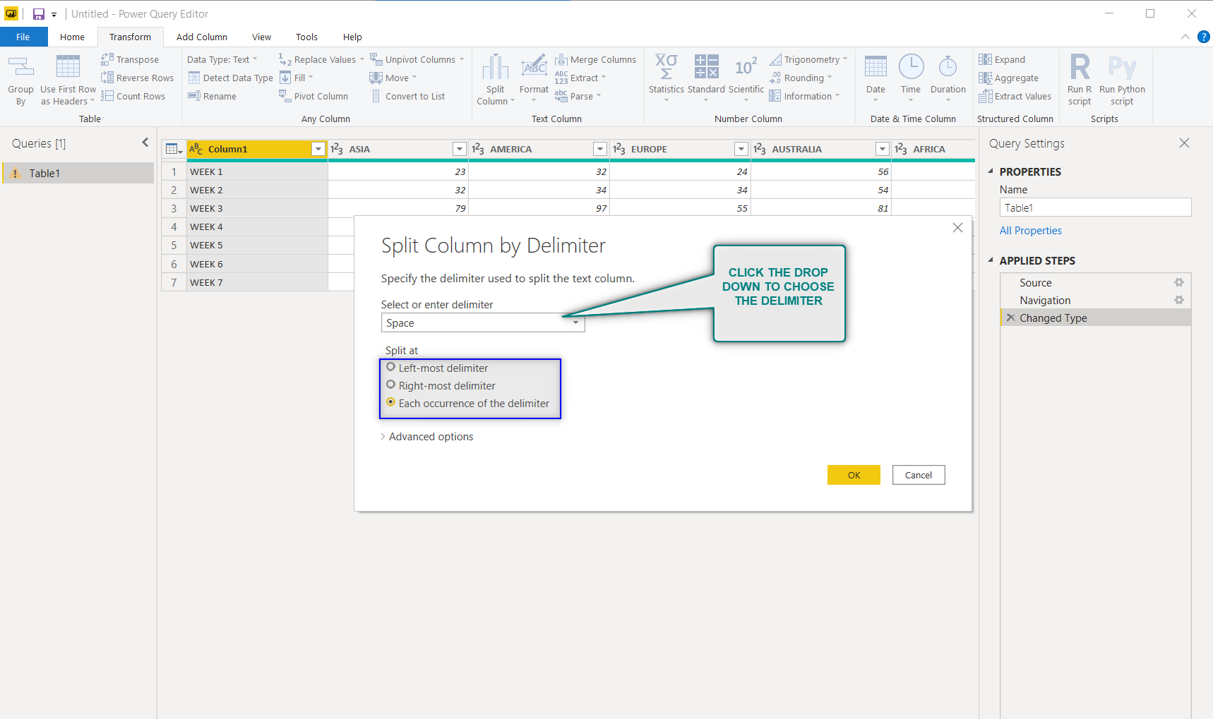Collapse the ribbon with the chevron
This screenshot has height=719, width=1213.
point(1185,37)
